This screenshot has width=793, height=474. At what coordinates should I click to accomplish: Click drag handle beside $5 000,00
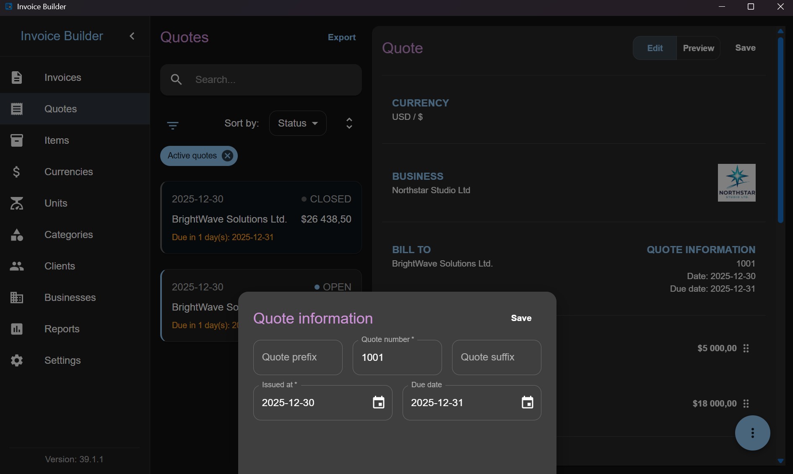pos(746,348)
